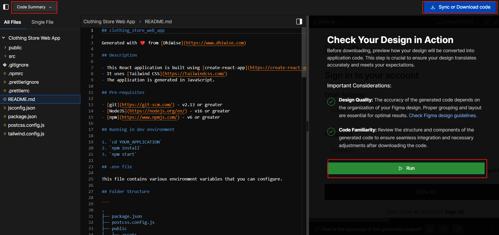The image size is (499, 235).
Task: Click the split preview panel icon
Action: pyautogui.click(x=299, y=22)
